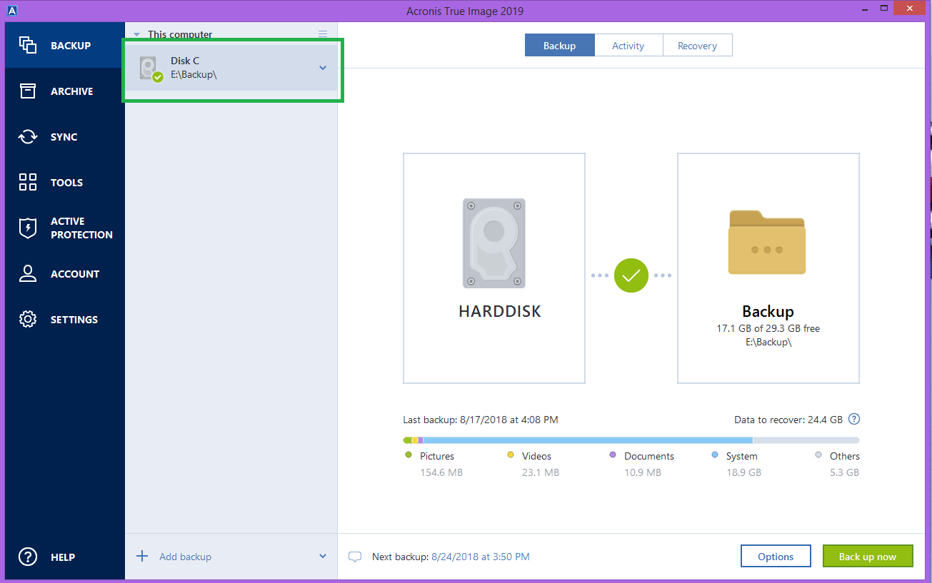Switch to the Recovery tab
The height and width of the screenshot is (583, 932).
coord(697,46)
